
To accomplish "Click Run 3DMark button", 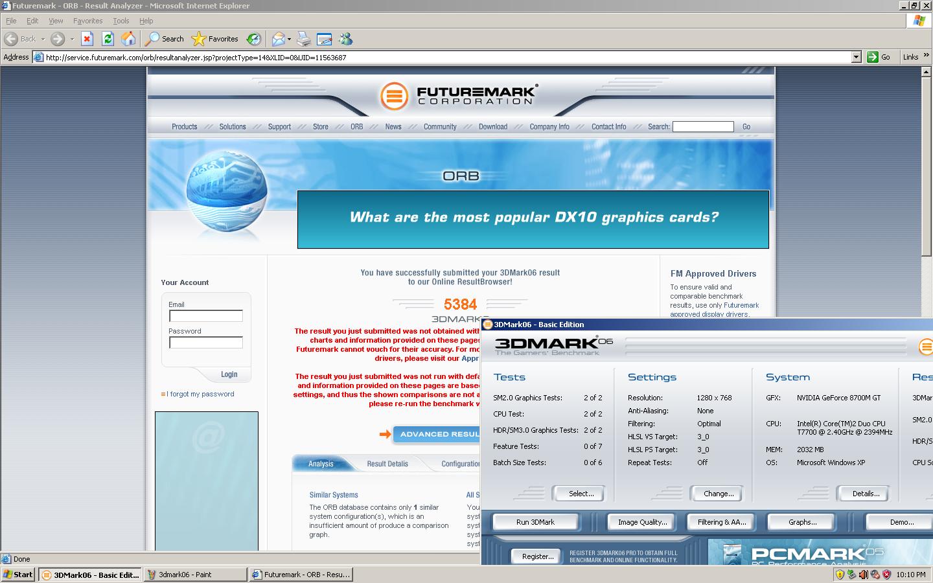I will coord(535,522).
